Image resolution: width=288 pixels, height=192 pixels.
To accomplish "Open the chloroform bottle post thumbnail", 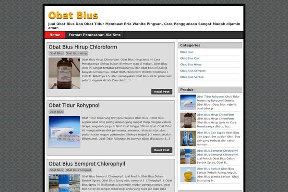I will (64, 73).
